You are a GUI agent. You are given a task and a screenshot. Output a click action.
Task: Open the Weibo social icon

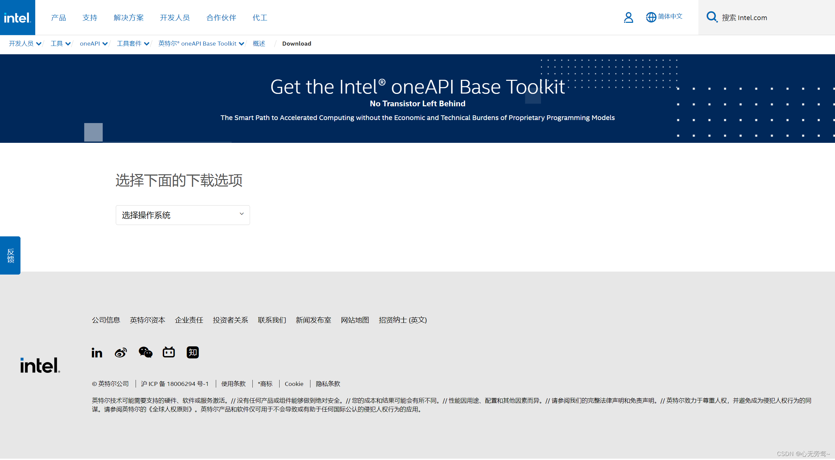121,352
